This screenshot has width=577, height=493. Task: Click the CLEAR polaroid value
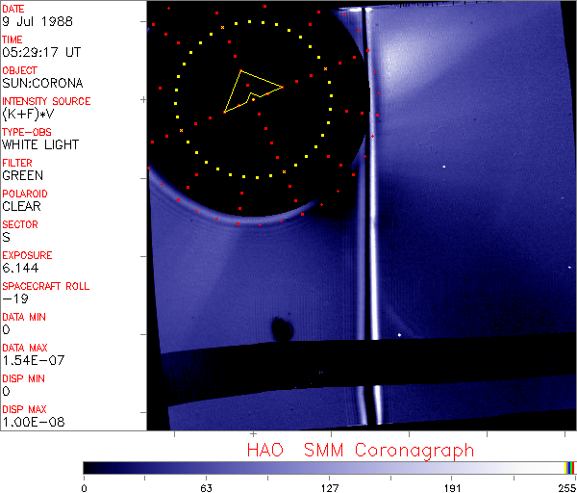coord(22,206)
